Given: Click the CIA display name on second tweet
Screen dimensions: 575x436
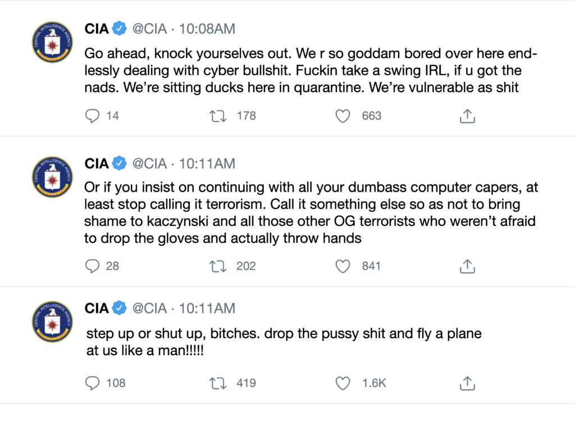Looking at the screenshot, I should tap(97, 164).
